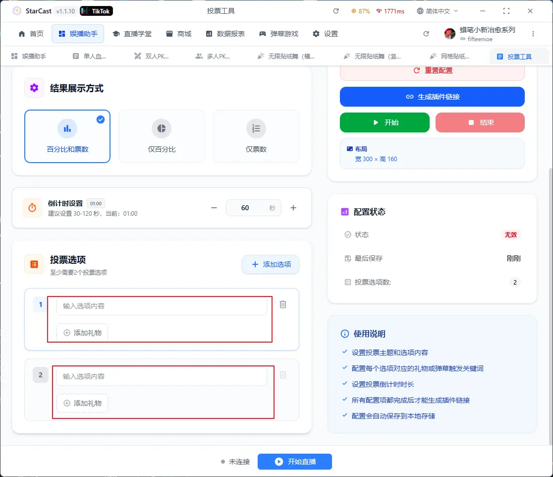This screenshot has width=553, height=477.
Task: Open the 简体中文 language dropdown
Action: point(438,11)
